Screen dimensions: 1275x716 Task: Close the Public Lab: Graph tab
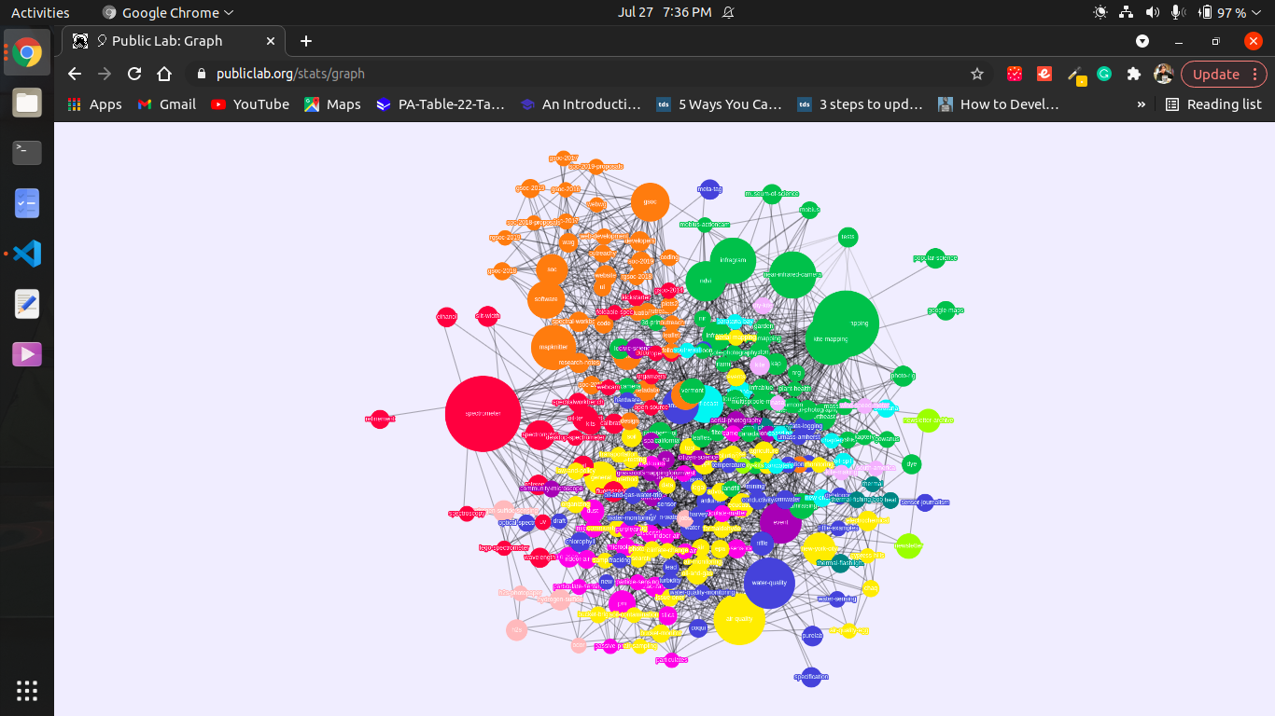(x=272, y=41)
